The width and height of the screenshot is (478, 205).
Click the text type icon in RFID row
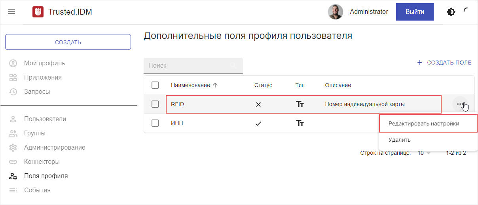pyautogui.click(x=300, y=104)
